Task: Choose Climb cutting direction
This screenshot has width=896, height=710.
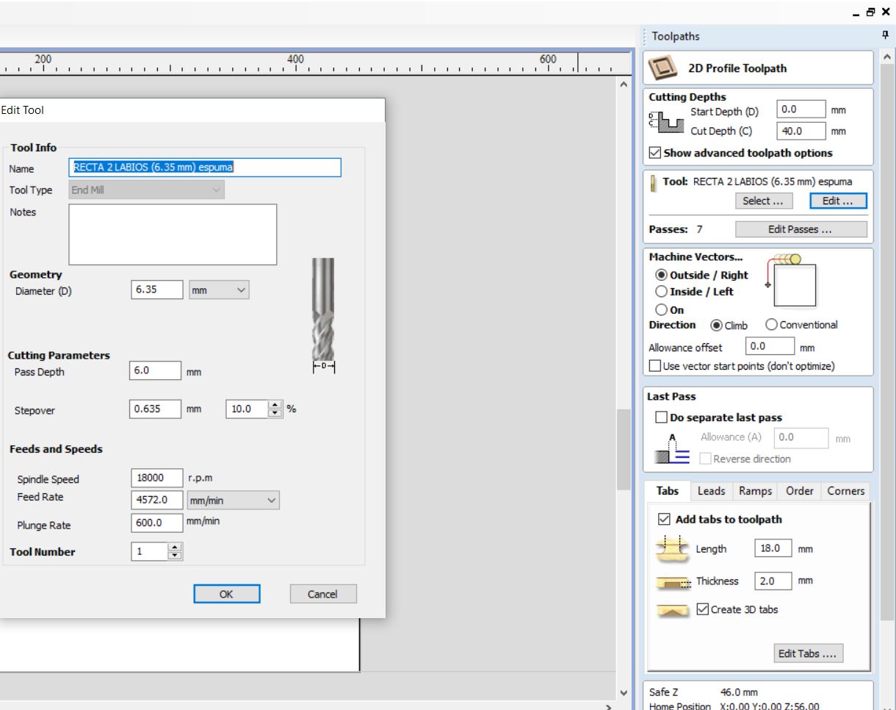Action: (x=715, y=325)
